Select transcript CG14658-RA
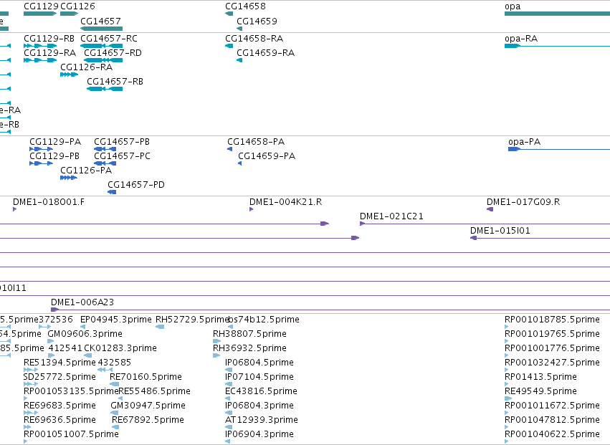Screen dimensions: 610x445 point(254,39)
